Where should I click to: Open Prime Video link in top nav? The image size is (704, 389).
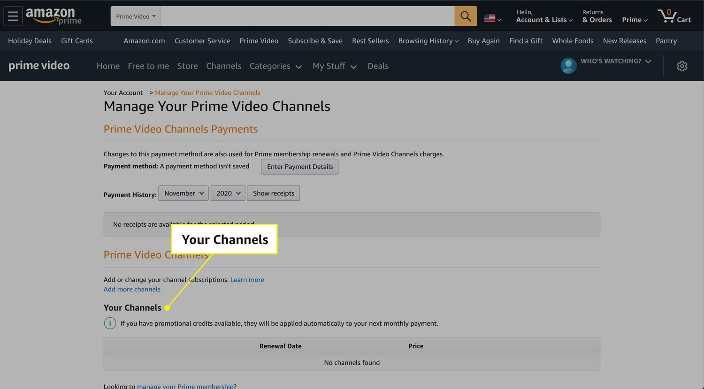259,41
